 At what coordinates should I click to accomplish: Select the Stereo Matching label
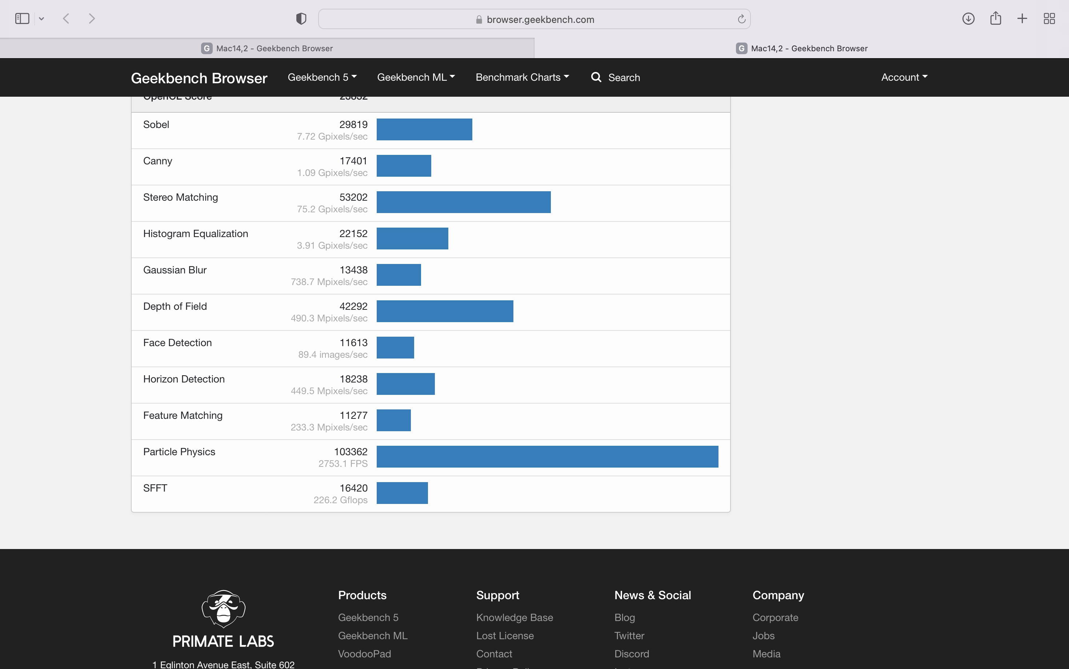180,197
